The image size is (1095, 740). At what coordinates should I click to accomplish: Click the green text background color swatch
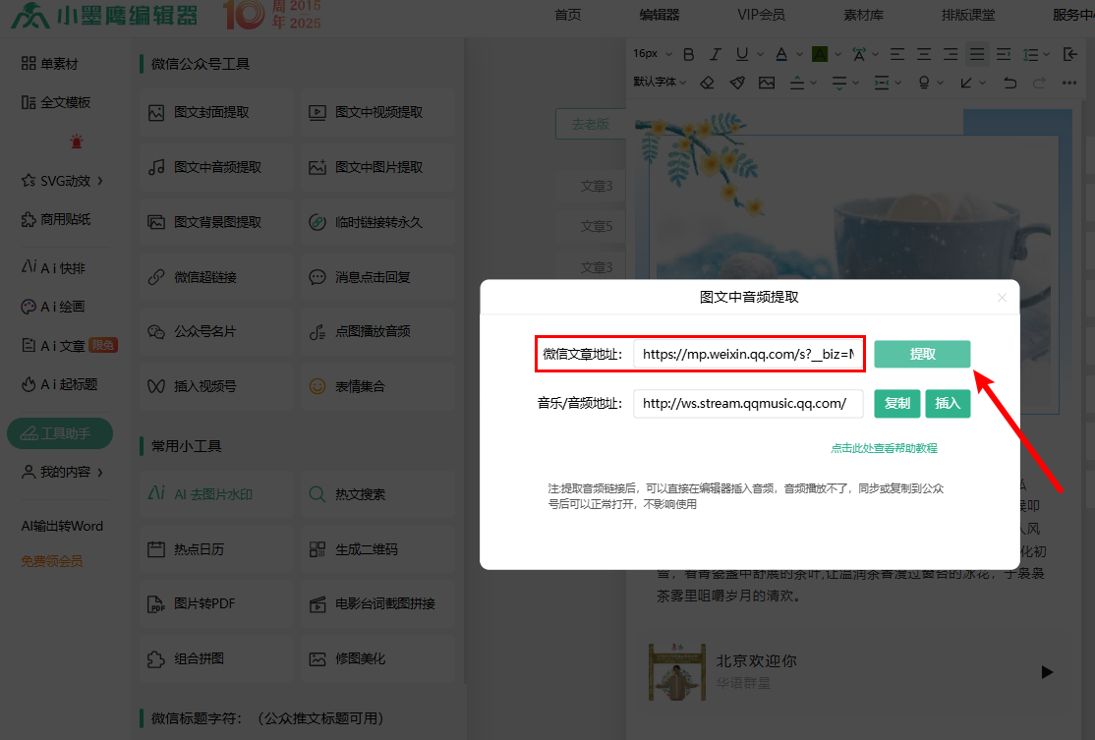[x=819, y=54]
